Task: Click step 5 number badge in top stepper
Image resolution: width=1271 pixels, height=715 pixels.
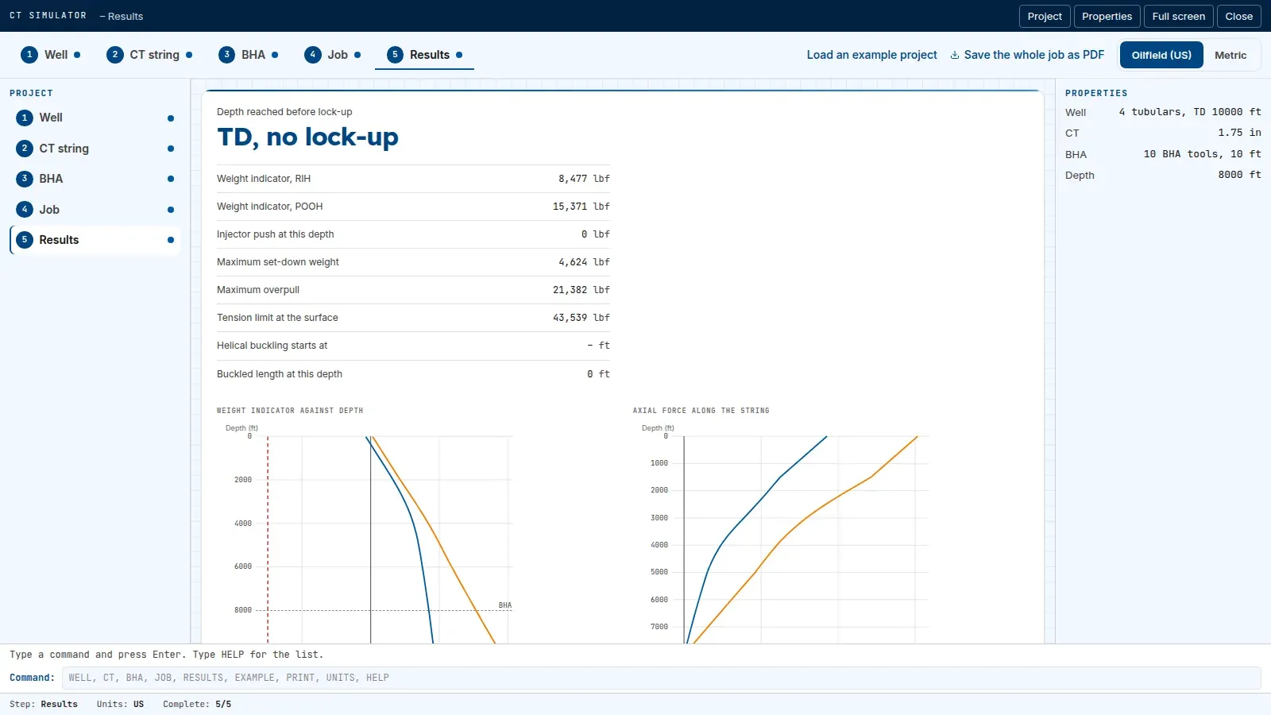Action: coord(396,55)
